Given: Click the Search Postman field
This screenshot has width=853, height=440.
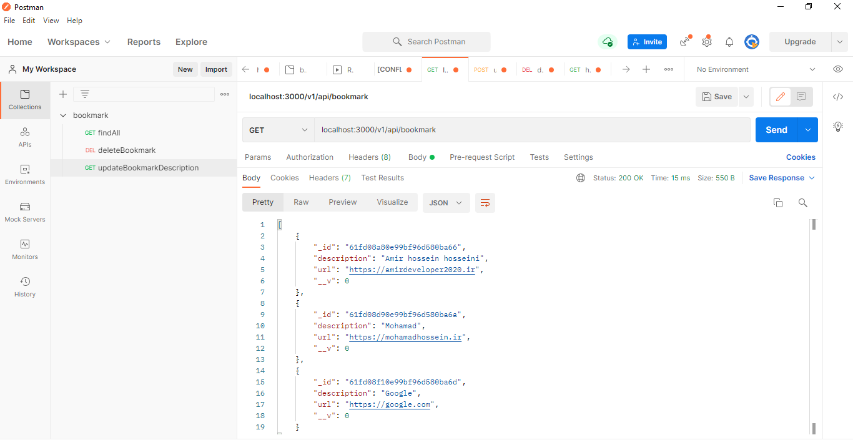Looking at the screenshot, I should [x=426, y=42].
